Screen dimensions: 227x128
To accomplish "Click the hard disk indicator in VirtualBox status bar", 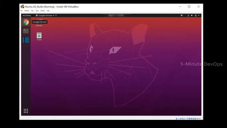I will click(177, 118).
